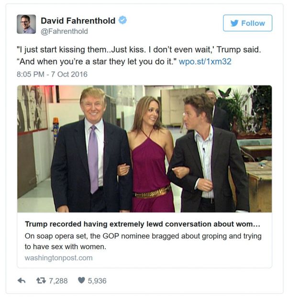This screenshot has width=287, height=297.
Task: Click the Follow button
Action: [247, 23]
